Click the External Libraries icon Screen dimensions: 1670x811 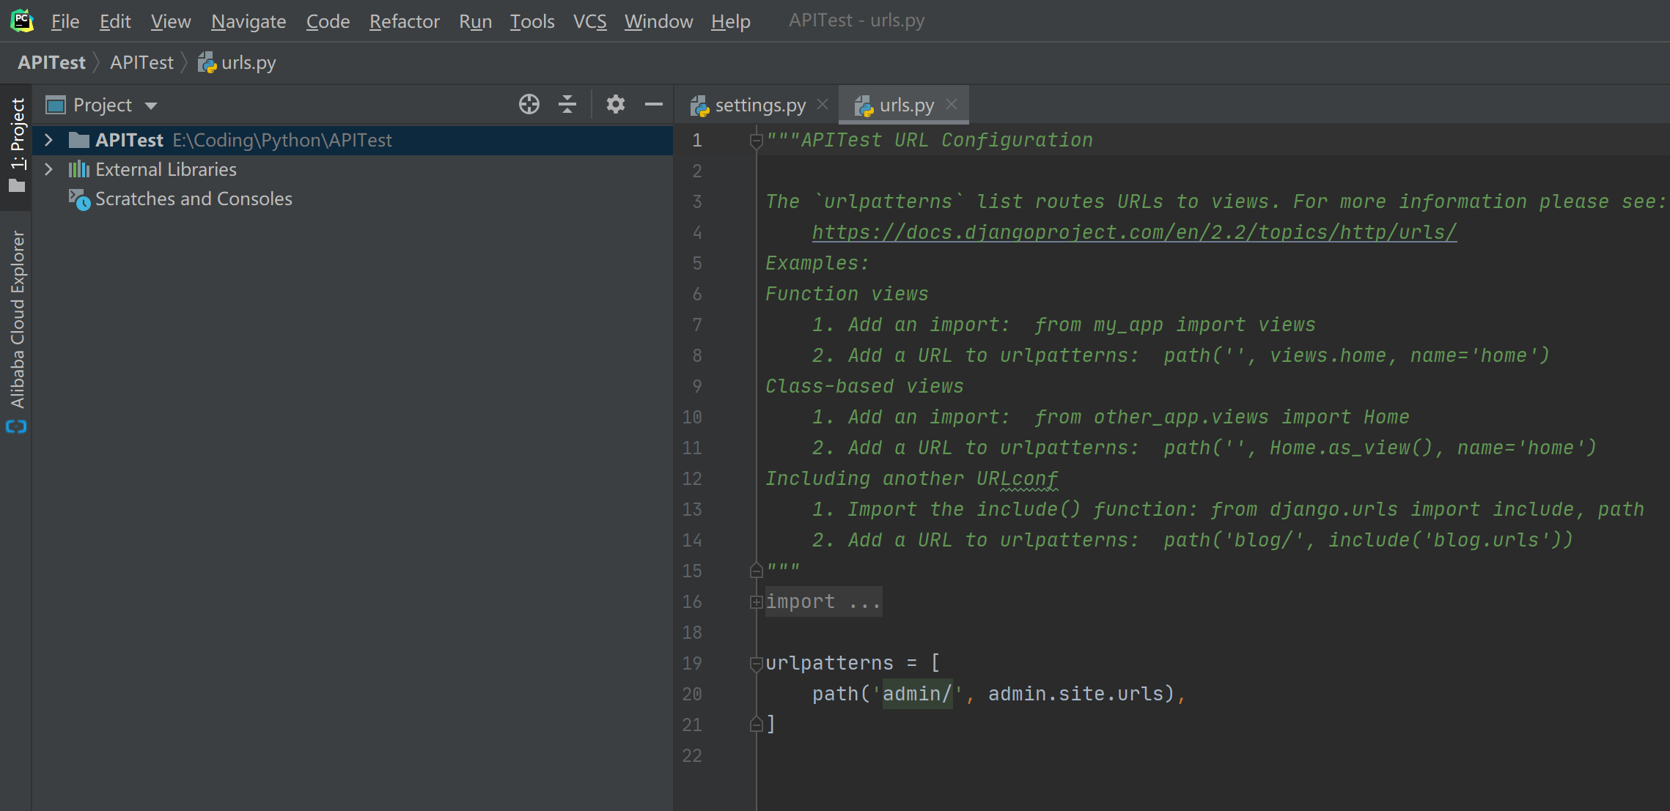[x=78, y=170]
